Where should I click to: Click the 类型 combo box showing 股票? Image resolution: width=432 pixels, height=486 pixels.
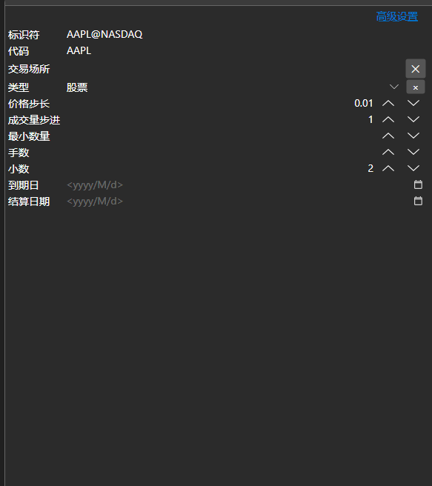(x=233, y=87)
